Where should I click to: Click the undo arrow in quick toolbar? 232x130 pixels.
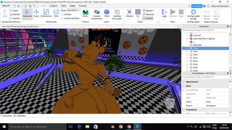34,6
